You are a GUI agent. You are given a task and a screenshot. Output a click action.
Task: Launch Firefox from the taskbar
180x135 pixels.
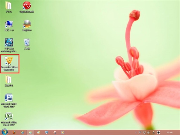(14, 132)
